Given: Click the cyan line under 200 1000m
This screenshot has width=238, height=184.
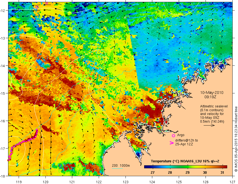Looking at the screenshot, I should pyautogui.click(x=117, y=168).
